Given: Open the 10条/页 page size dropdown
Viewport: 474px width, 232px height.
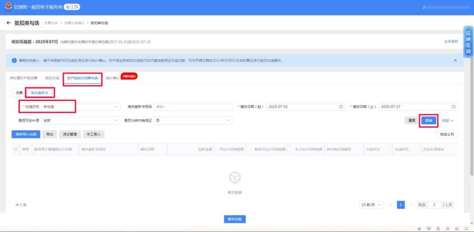Looking at the screenshot, I should click(x=371, y=205).
